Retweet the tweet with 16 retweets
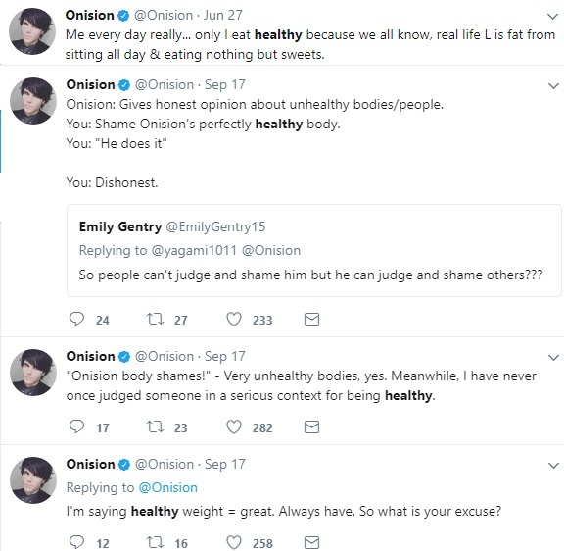Viewport: 564px width, 551px height. point(155,542)
